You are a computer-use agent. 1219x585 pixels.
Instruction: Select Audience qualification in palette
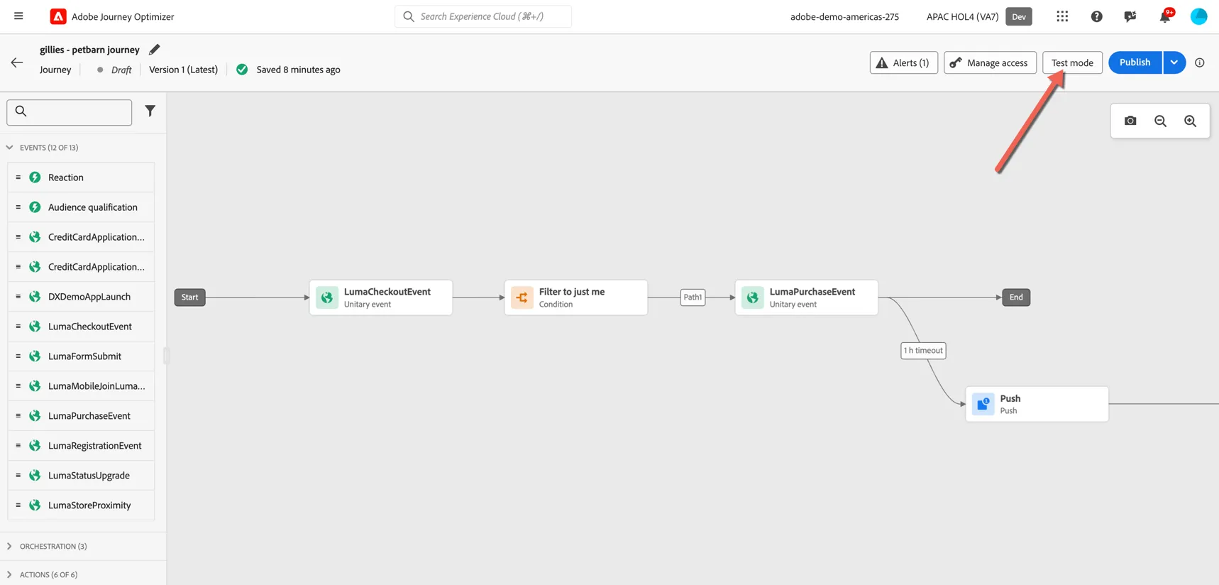pyautogui.click(x=81, y=207)
